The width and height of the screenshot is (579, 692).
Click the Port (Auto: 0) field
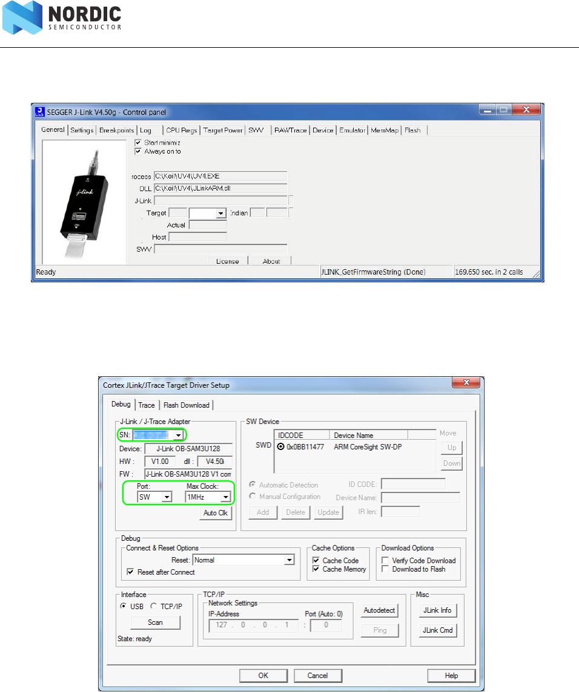tap(326, 625)
